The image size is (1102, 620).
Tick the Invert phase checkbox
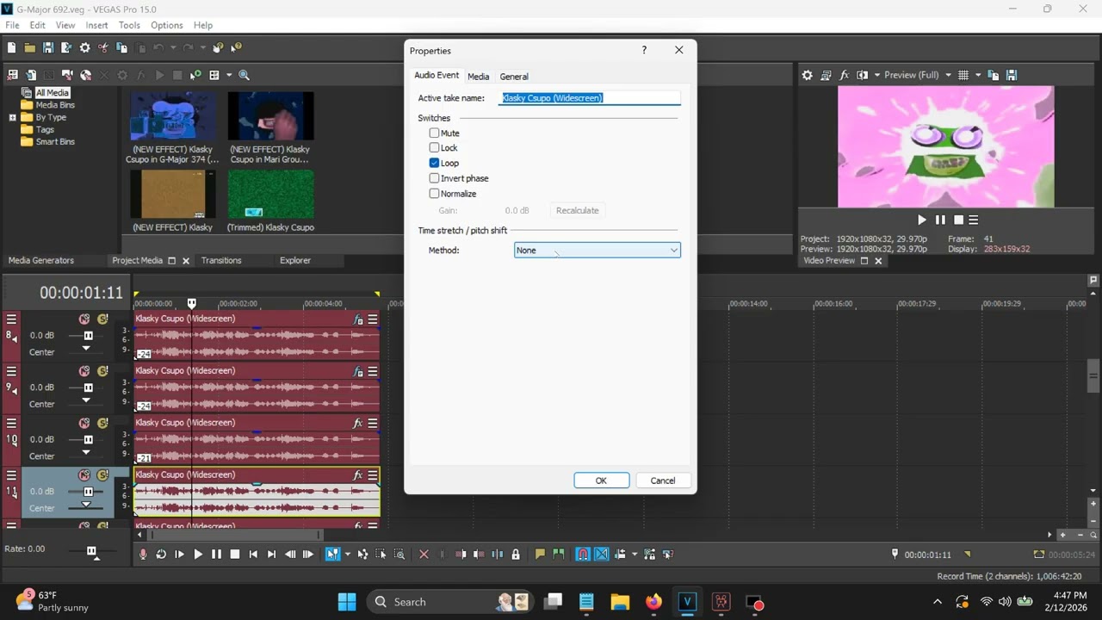point(435,178)
